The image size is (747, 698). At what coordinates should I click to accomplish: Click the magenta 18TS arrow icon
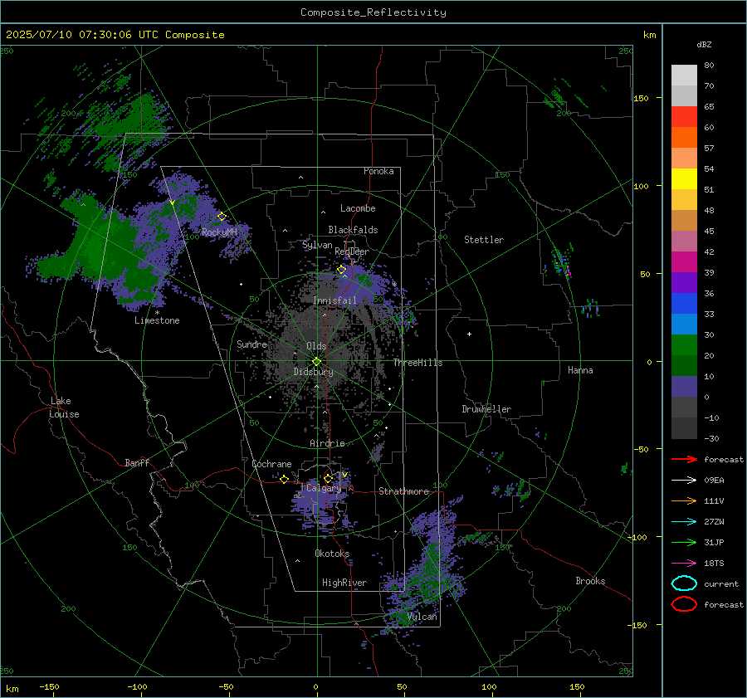[x=684, y=564]
